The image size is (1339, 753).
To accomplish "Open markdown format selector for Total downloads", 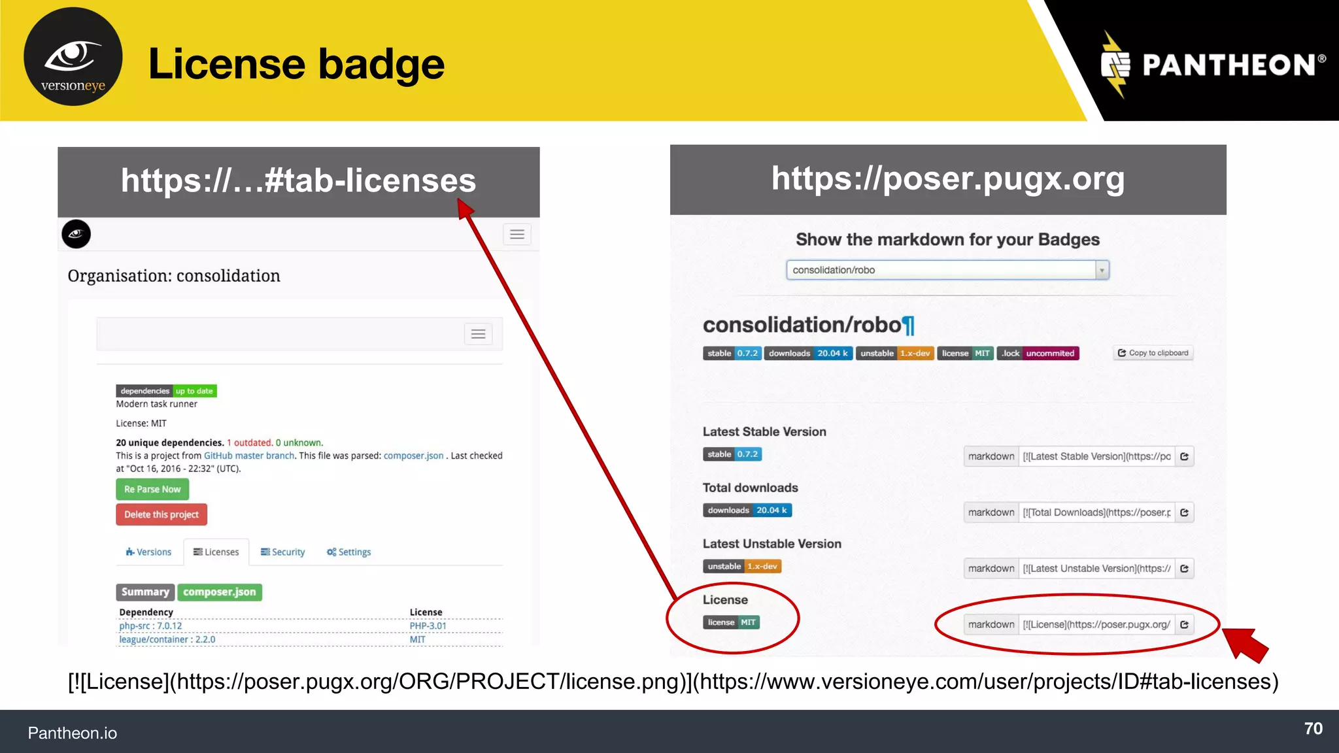I will coord(991,512).
